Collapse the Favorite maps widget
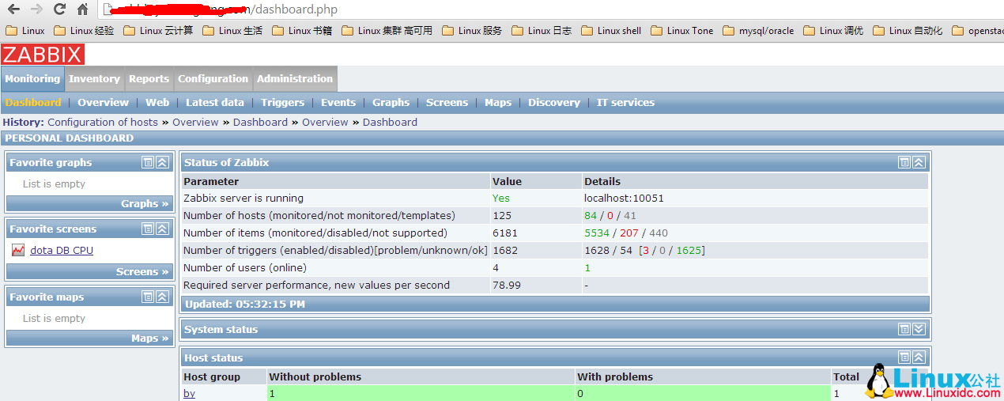The height and width of the screenshot is (401, 1004). 162,297
